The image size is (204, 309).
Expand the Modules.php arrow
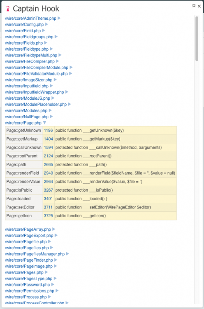pyautogui.click(x=50, y=110)
